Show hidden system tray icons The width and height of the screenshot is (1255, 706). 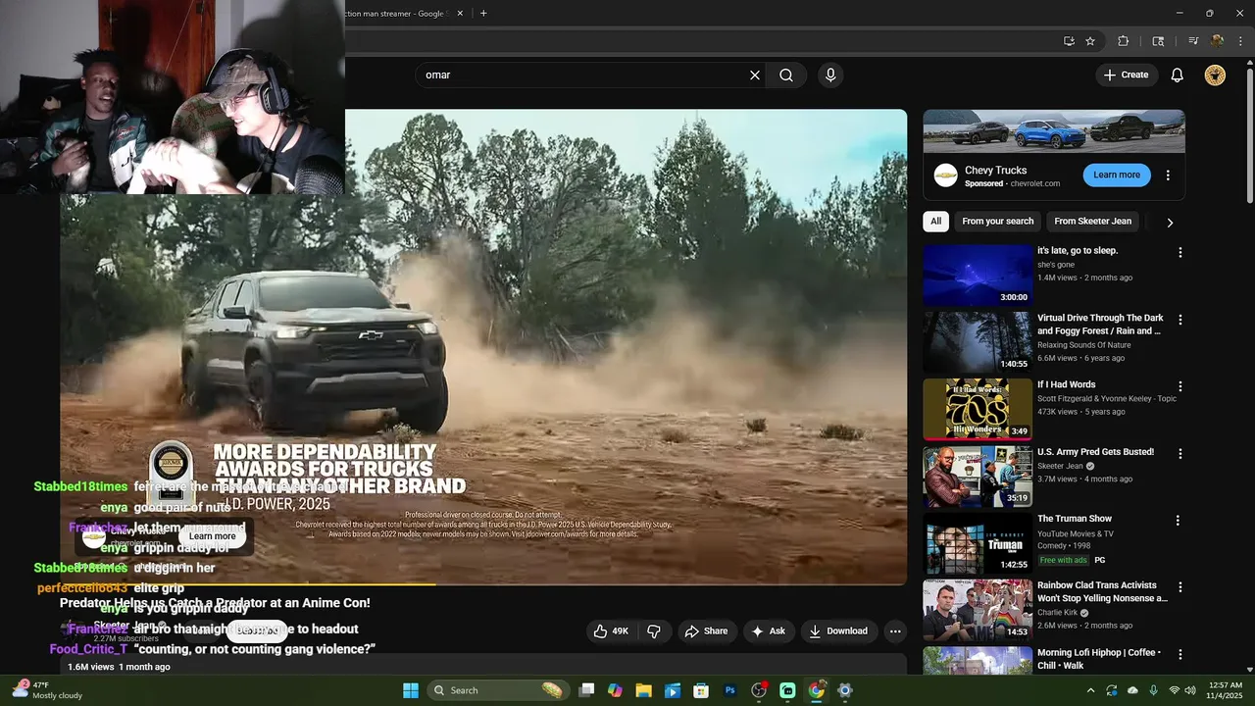pos(1089,690)
